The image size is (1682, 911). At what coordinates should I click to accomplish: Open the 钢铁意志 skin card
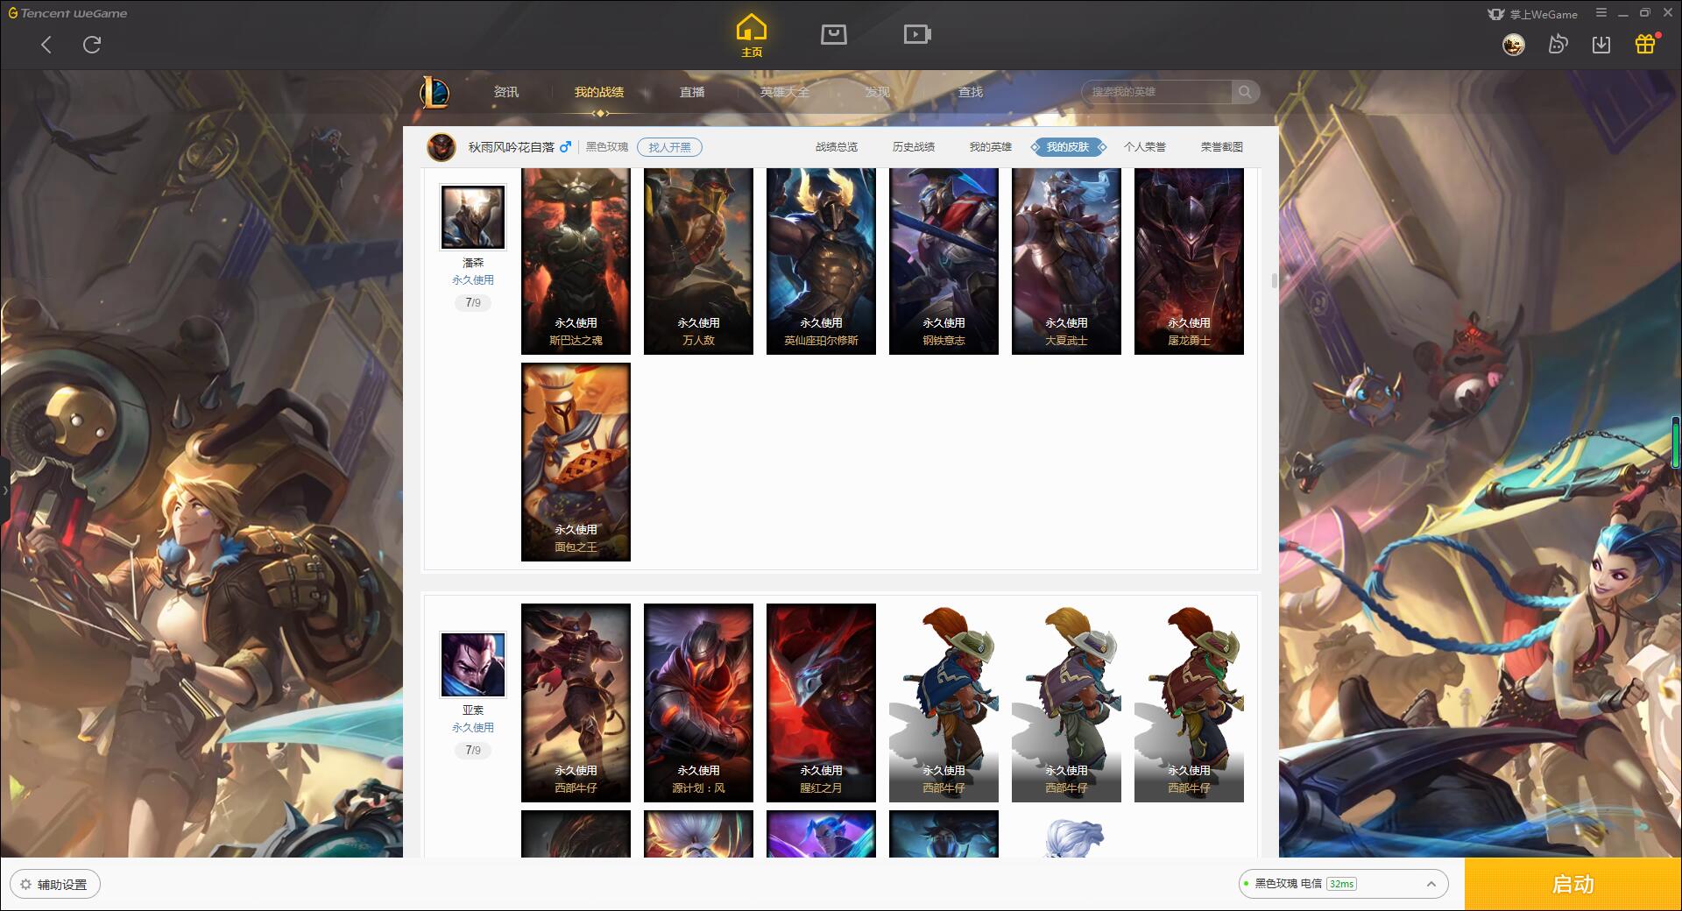tap(943, 261)
